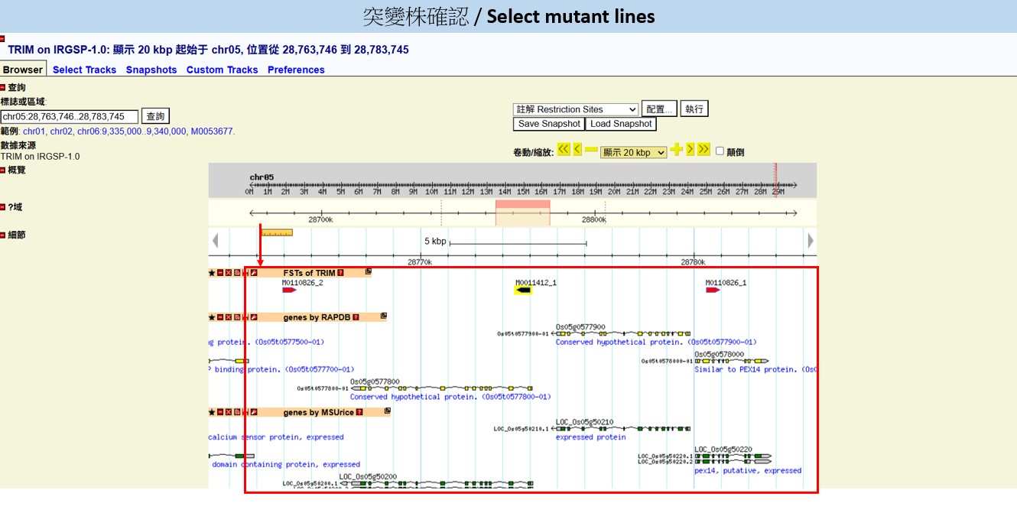1017x513 pixels.
Task: Click the Save Snapshot button
Action: point(549,124)
